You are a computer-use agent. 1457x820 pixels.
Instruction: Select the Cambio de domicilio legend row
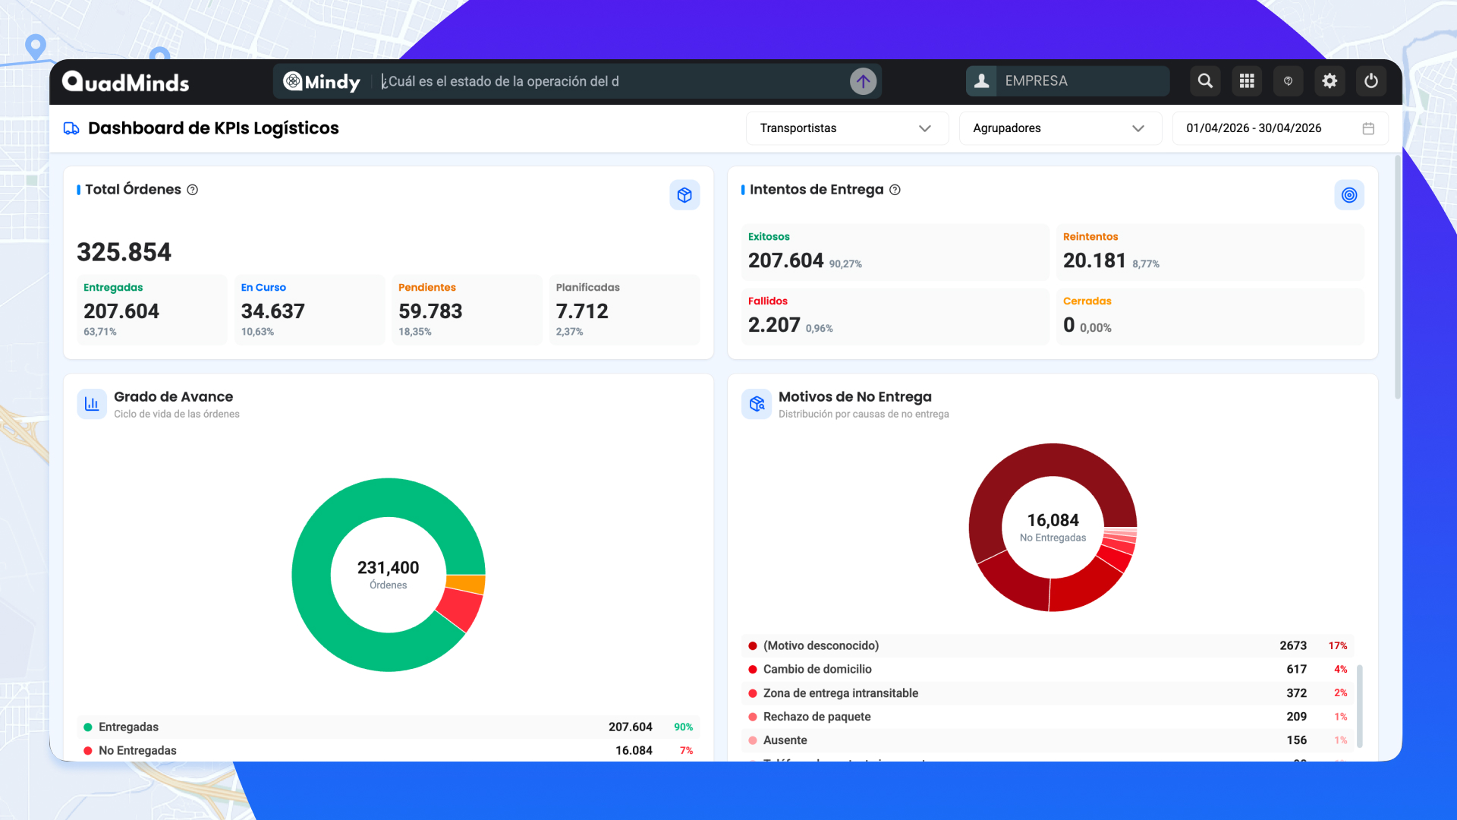(x=1047, y=670)
